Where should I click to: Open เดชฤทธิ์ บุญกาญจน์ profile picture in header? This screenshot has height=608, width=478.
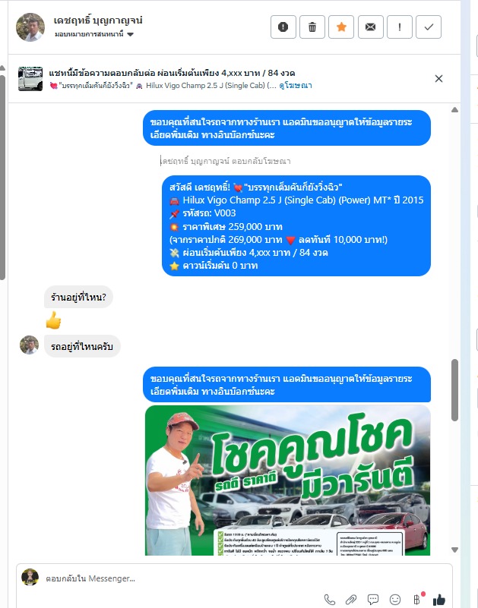point(30,27)
